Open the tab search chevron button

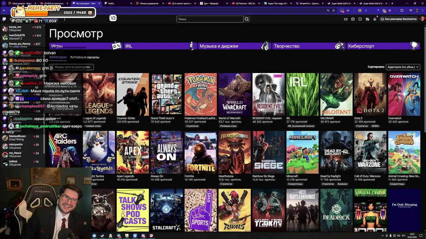pyautogui.click(x=4, y=3)
